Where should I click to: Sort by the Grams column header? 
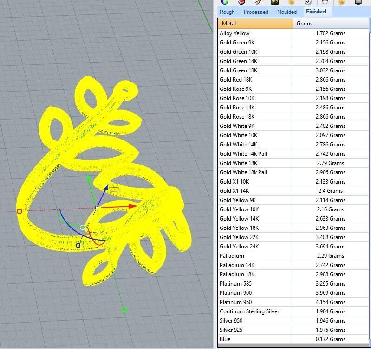pos(331,24)
